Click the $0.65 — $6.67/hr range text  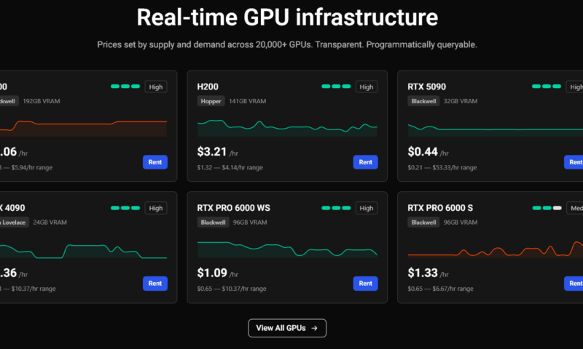click(440, 289)
